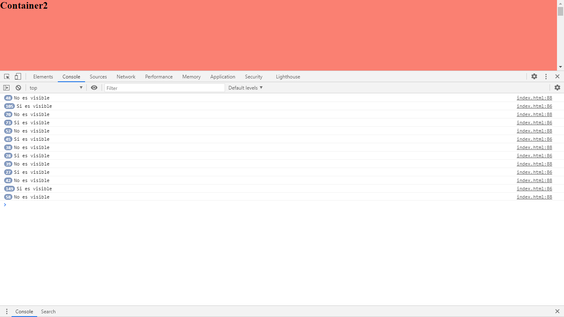564x317 pixels.
Task: Click the Container2 heading on the page
Action: 24,5
